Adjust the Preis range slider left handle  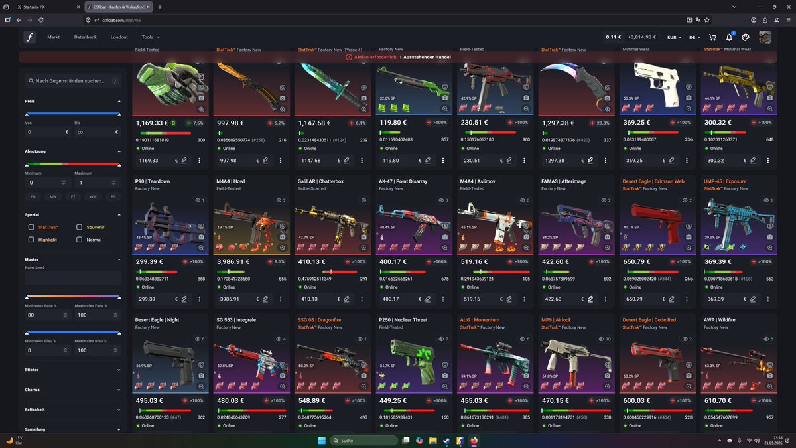click(x=27, y=114)
